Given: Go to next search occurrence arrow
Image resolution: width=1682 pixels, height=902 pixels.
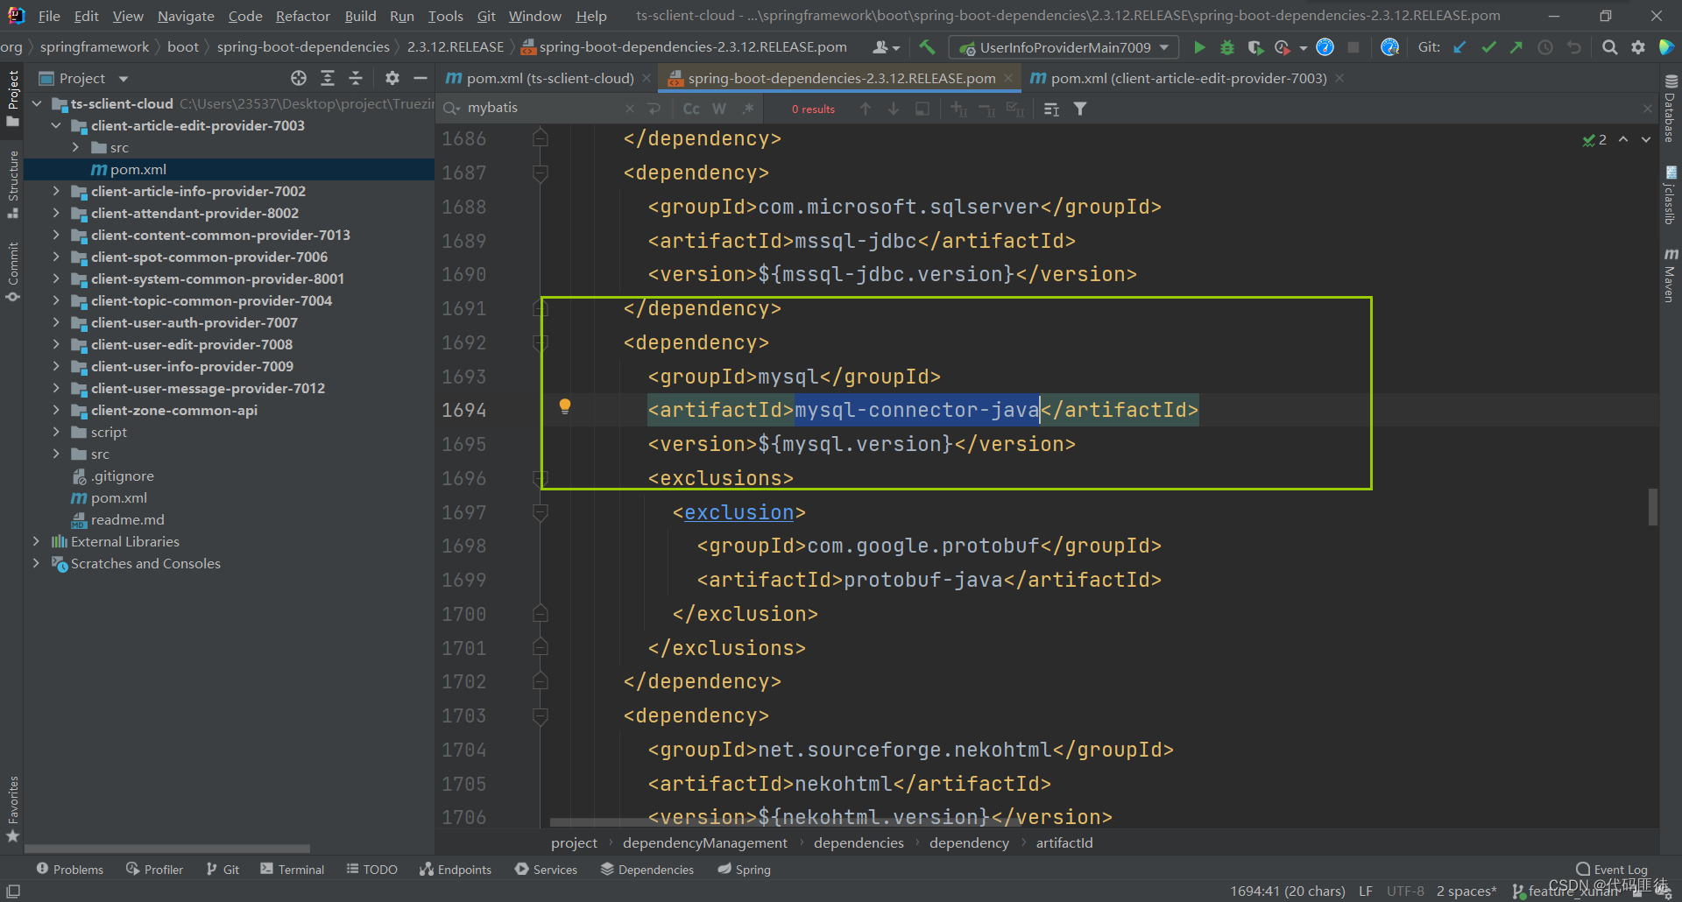Looking at the screenshot, I should pyautogui.click(x=894, y=109).
